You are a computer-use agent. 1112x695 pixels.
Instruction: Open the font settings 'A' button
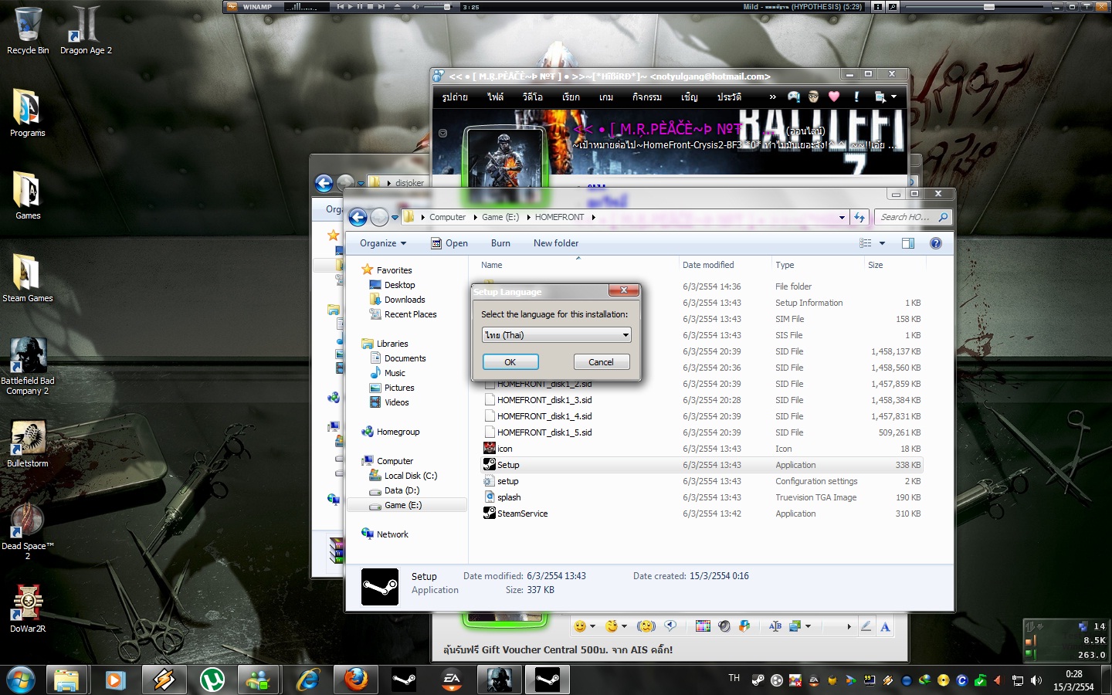[885, 627]
